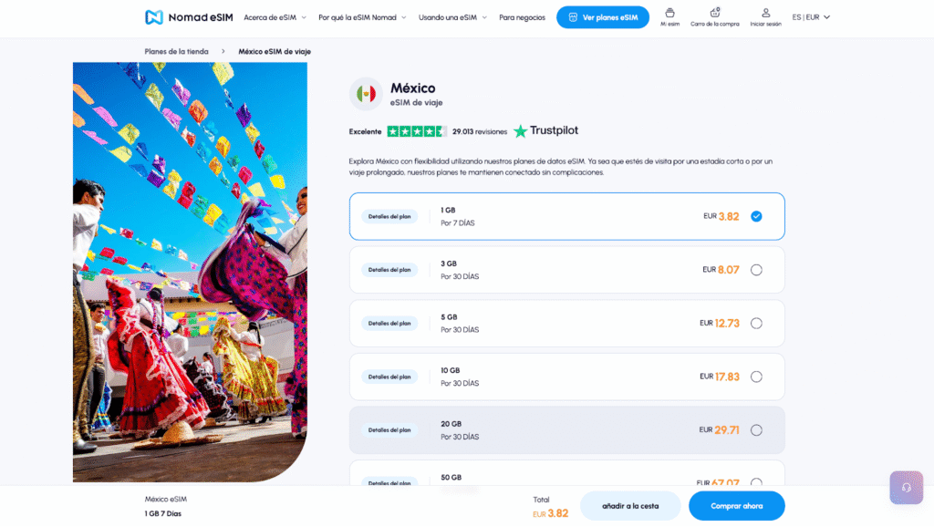
Task: Select the 5 GB plan radio button
Action: (x=756, y=324)
